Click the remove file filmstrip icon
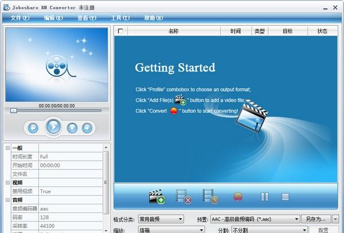 (184, 196)
